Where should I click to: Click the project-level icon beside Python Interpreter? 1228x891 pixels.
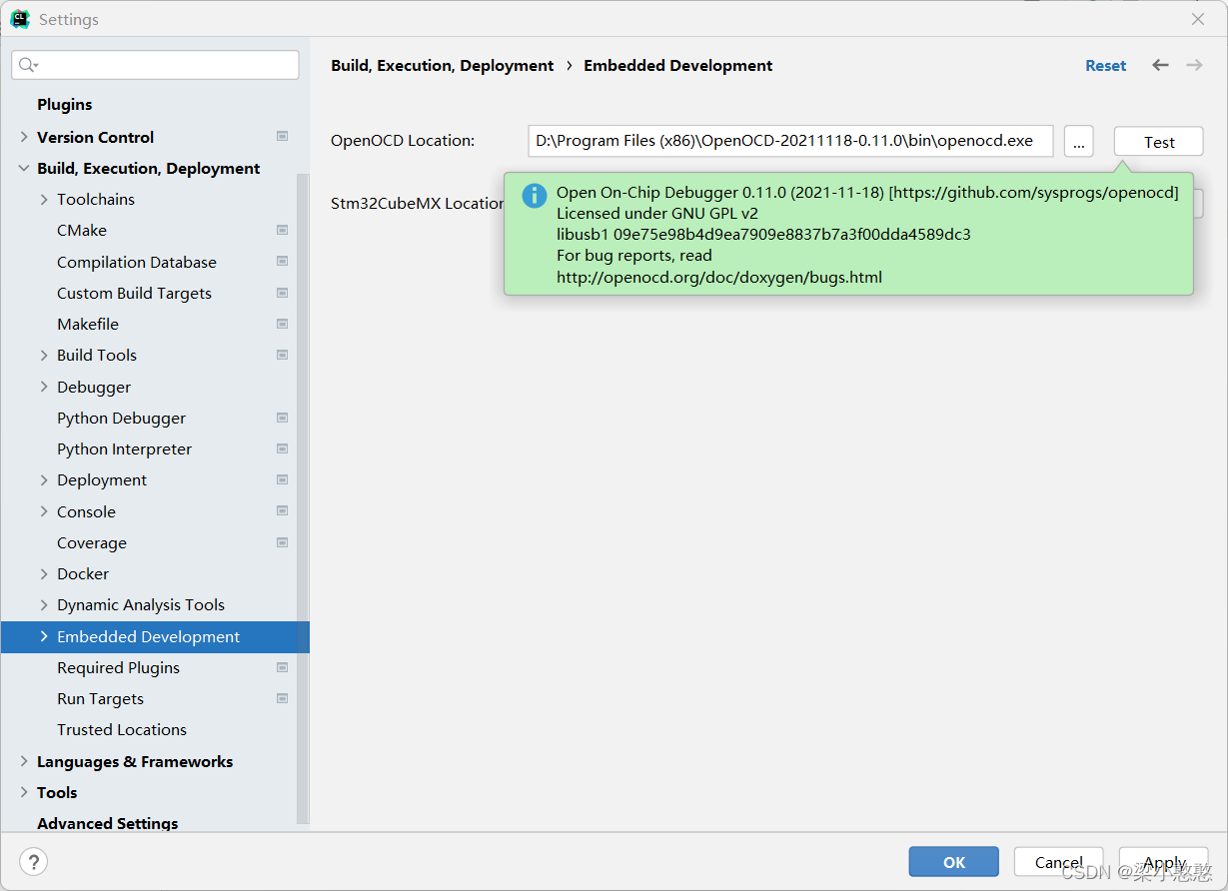(282, 449)
